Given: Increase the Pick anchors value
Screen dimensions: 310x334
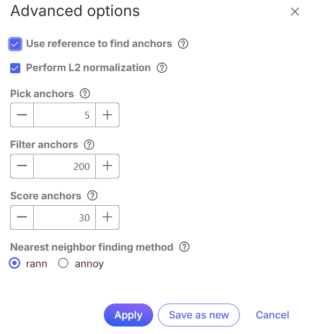Looking at the screenshot, I should click(107, 115).
